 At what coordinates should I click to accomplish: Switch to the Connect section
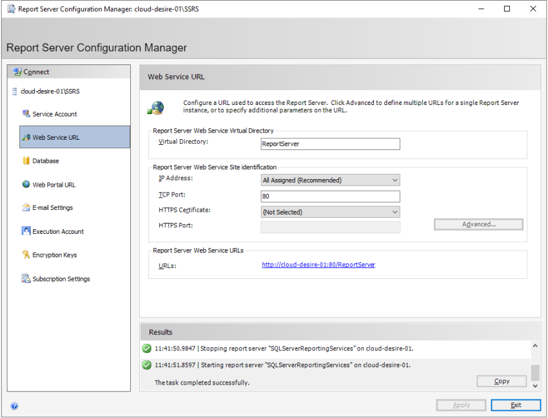[x=35, y=71]
